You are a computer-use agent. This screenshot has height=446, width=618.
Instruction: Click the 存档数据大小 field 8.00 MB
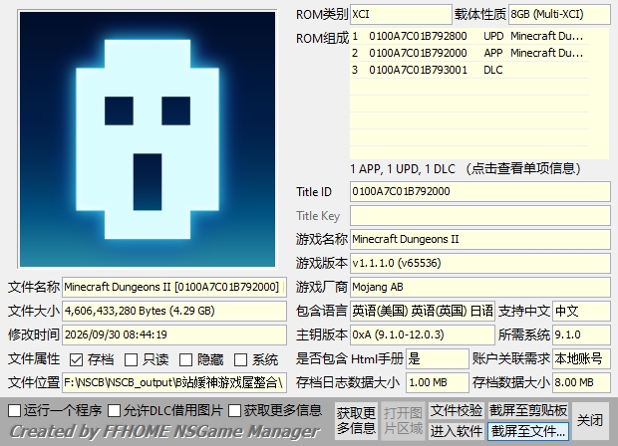[581, 382]
